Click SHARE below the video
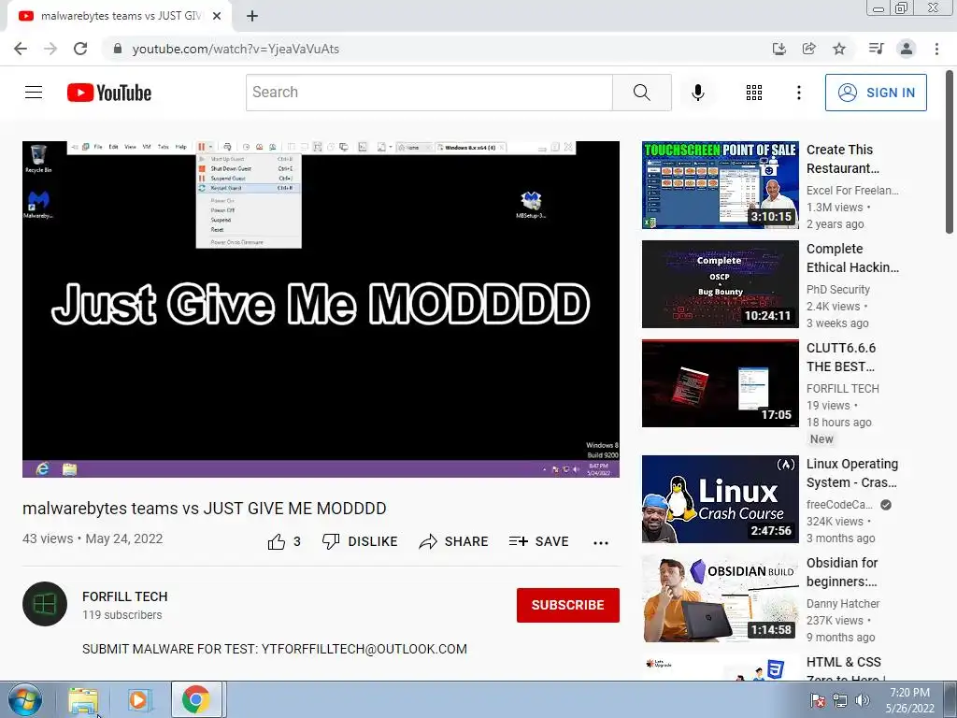This screenshot has height=718, width=957. [x=453, y=541]
